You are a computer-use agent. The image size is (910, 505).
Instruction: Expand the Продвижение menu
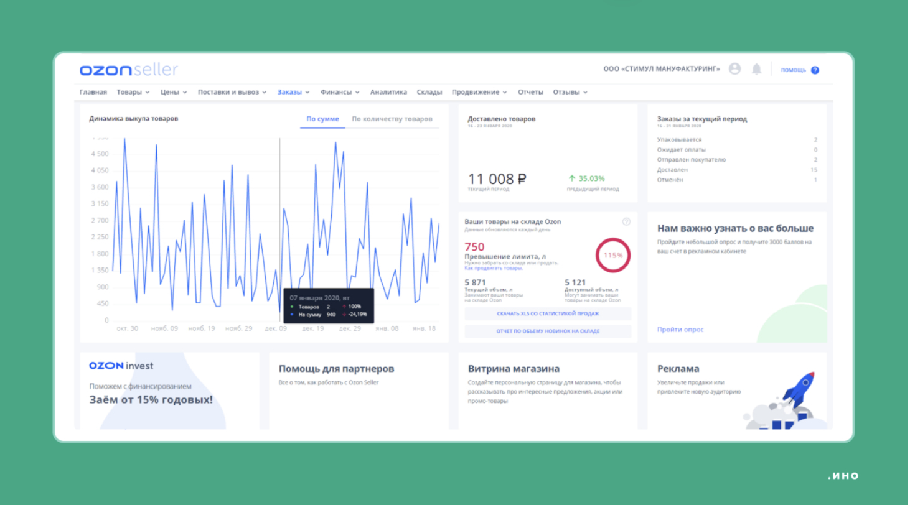[479, 92]
